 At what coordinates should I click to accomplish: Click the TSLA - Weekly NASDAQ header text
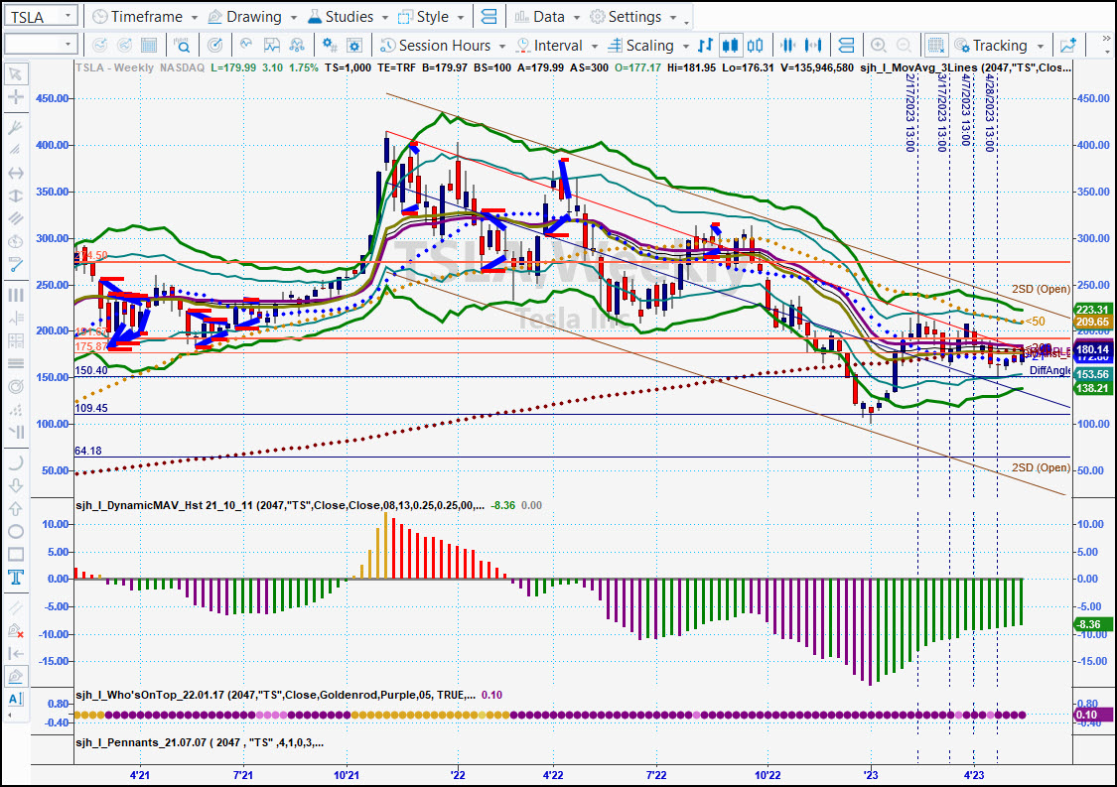click(140, 67)
